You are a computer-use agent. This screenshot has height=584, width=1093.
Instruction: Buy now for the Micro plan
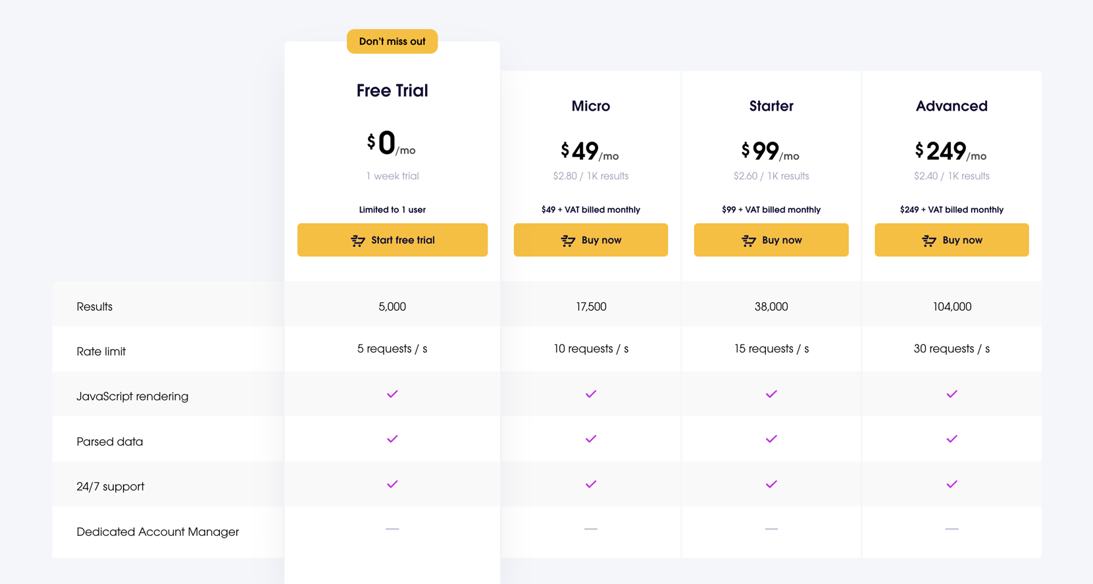[591, 240]
